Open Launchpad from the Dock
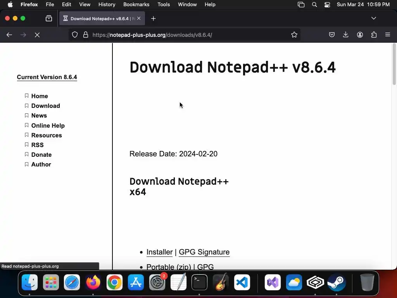Viewport: 397px width, 298px height. click(51, 282)
